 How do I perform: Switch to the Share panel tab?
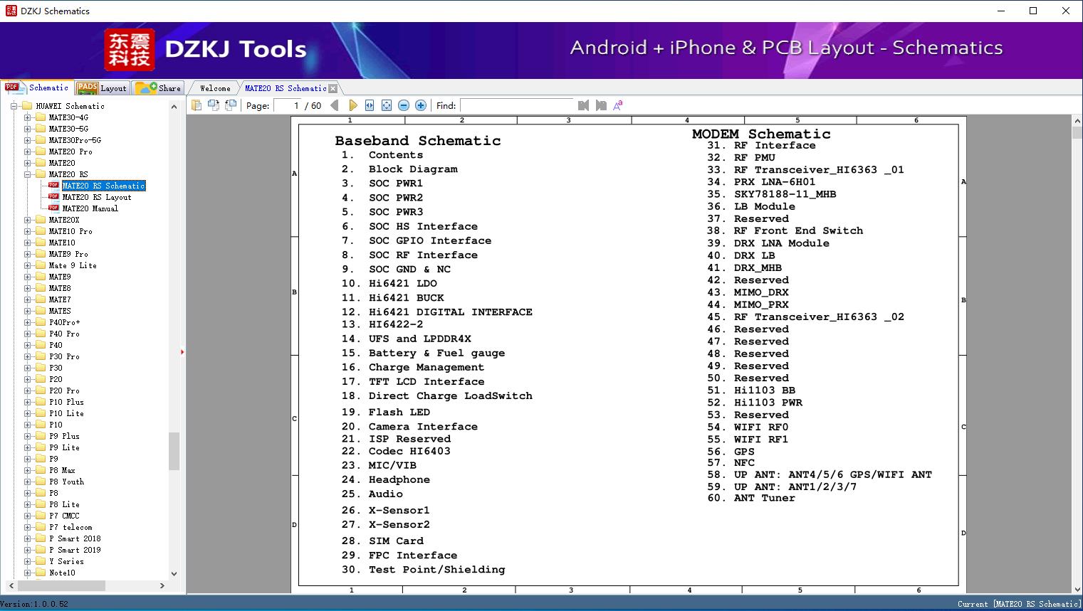[x=159, y=88]
